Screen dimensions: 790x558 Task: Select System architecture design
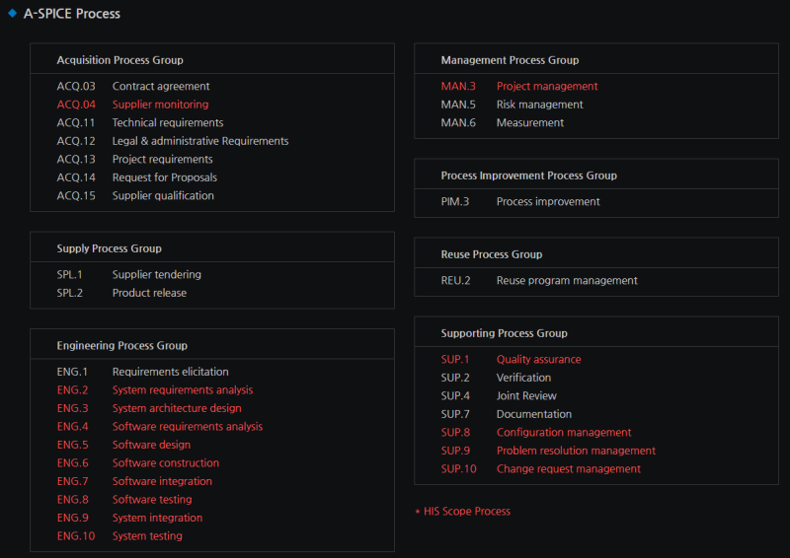point(176,408)
